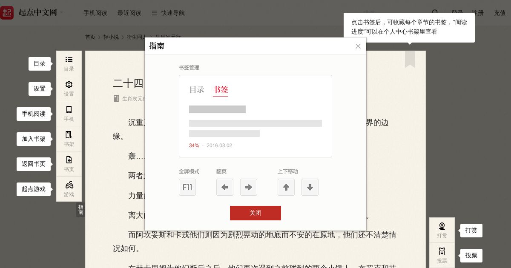Click the bookmark ribbon on page corner
511x268 pixels.
(x=410, y=59)
